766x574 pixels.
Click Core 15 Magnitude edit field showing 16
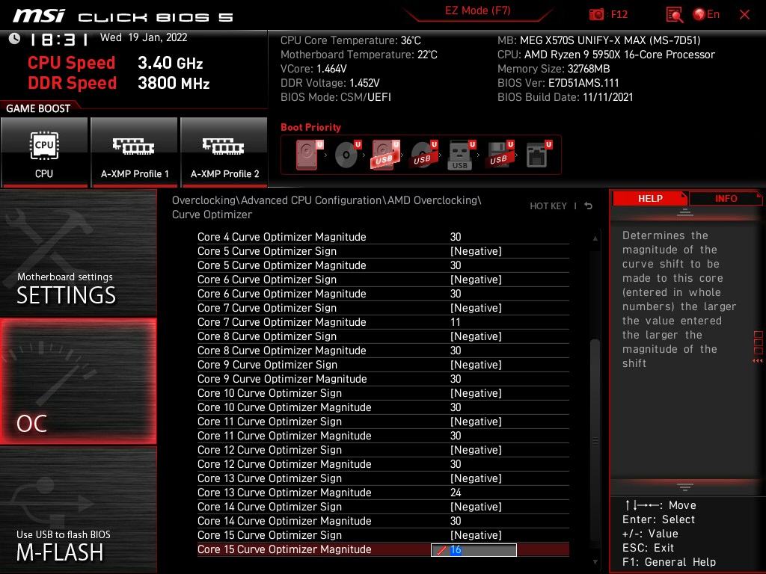474,550
